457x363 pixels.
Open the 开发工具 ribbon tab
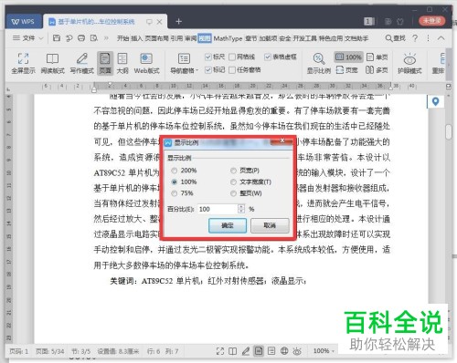point(305,38)
